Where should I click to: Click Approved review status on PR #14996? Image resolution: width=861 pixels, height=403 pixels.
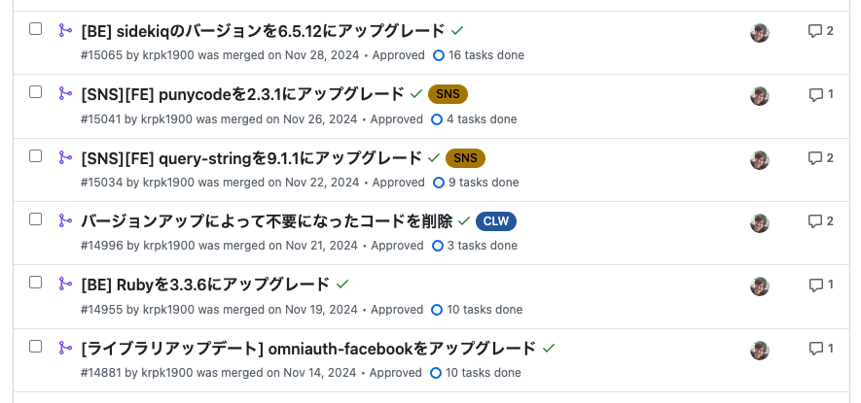tap(397, 246)
